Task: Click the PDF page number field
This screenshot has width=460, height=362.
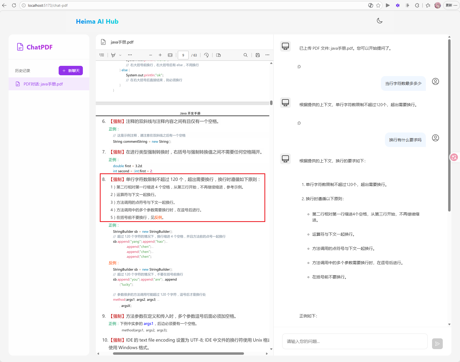Action: point(183,55)
